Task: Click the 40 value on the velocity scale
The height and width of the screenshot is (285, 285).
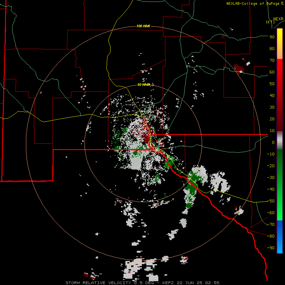Action: click(x=272, y=96)
